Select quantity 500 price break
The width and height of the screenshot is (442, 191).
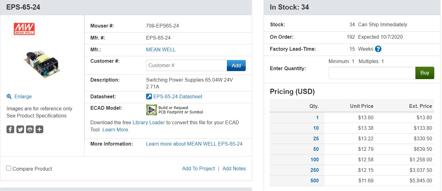315,180
